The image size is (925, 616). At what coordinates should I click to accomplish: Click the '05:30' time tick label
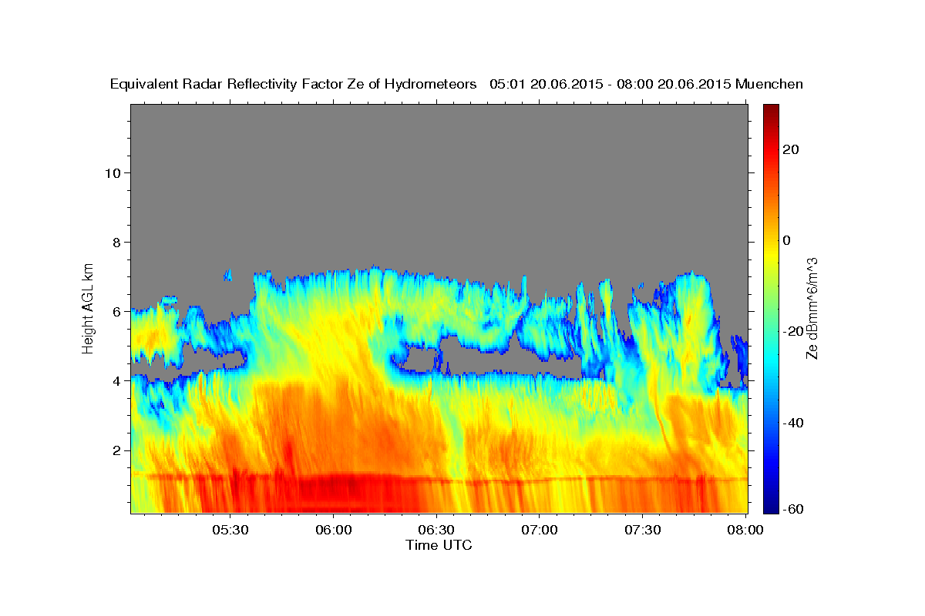coord(230,530)
